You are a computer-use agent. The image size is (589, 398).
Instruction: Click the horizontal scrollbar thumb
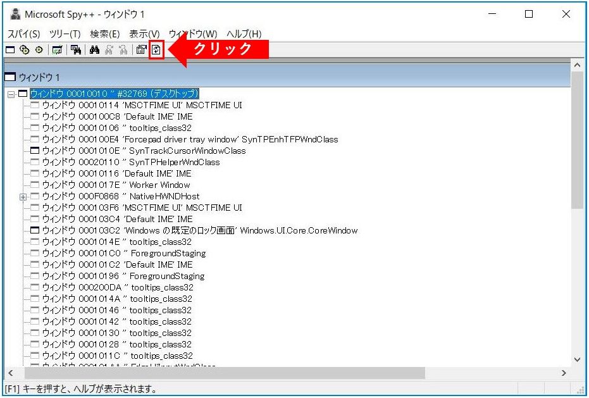pyautogui.click(x=225, y=373)
